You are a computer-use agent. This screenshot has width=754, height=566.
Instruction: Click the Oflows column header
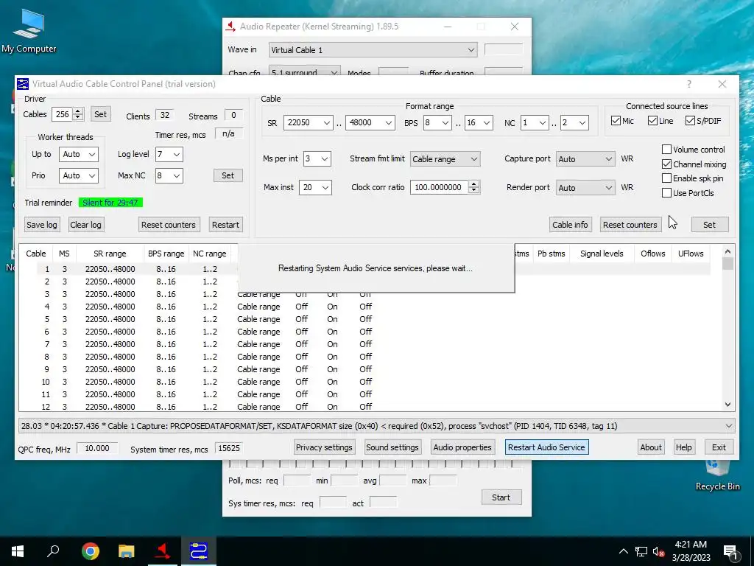point(652,254)
